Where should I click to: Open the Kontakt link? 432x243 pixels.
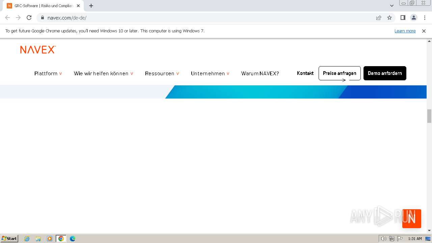[x=305, y=73]
